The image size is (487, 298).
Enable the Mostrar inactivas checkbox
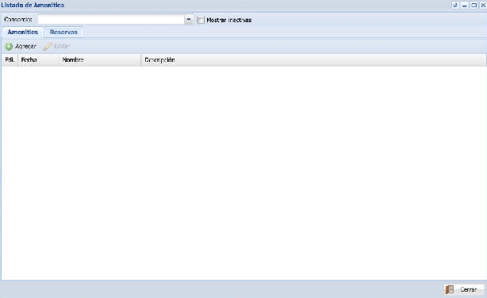201,20
